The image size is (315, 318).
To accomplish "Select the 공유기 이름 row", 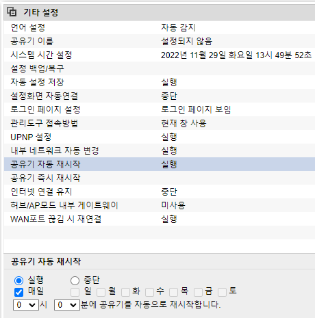I will pos(160,41).
